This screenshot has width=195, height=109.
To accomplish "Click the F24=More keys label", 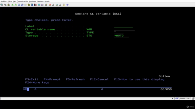I will [x=37, y=82].
